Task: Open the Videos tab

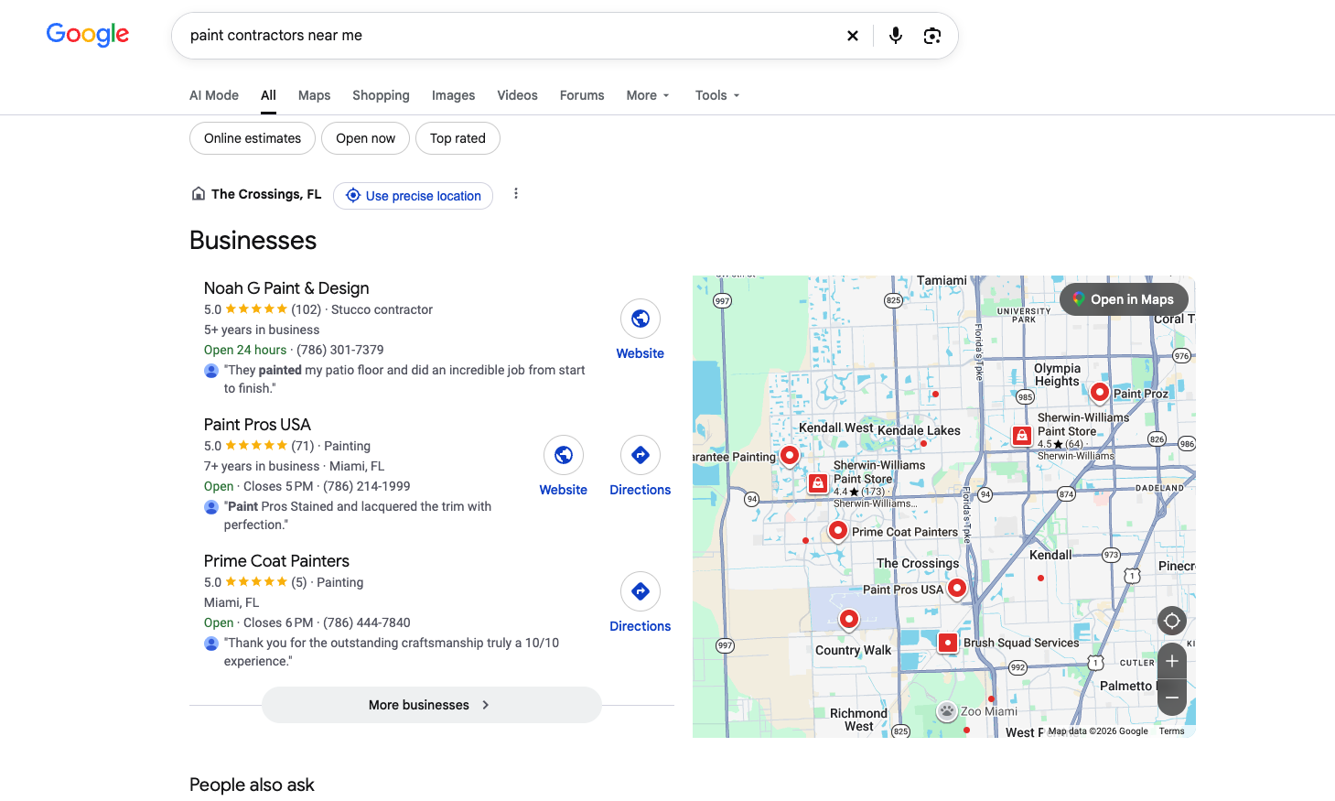Action: click(517, 95)
